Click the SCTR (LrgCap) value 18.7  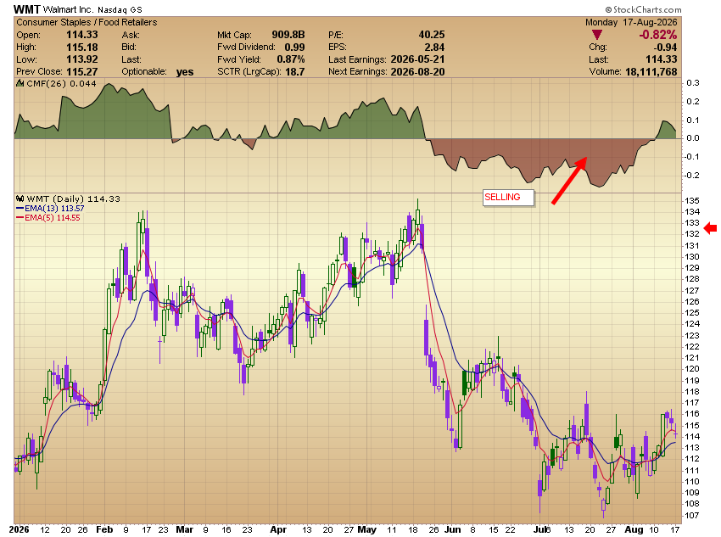tap(294, 72)
